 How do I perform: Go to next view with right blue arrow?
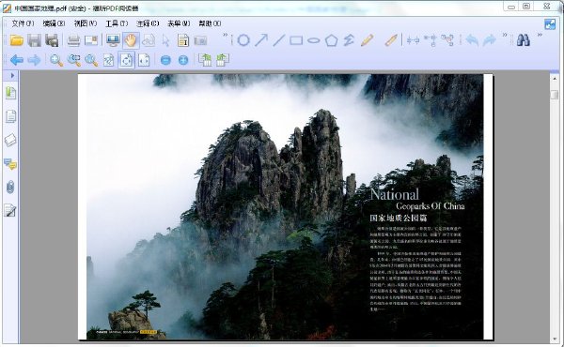pos(34,60)
